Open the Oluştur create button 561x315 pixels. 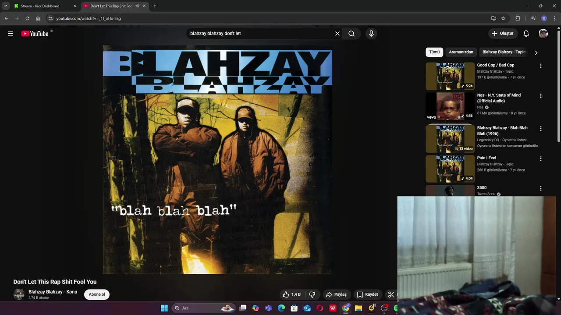click(503, 34)
